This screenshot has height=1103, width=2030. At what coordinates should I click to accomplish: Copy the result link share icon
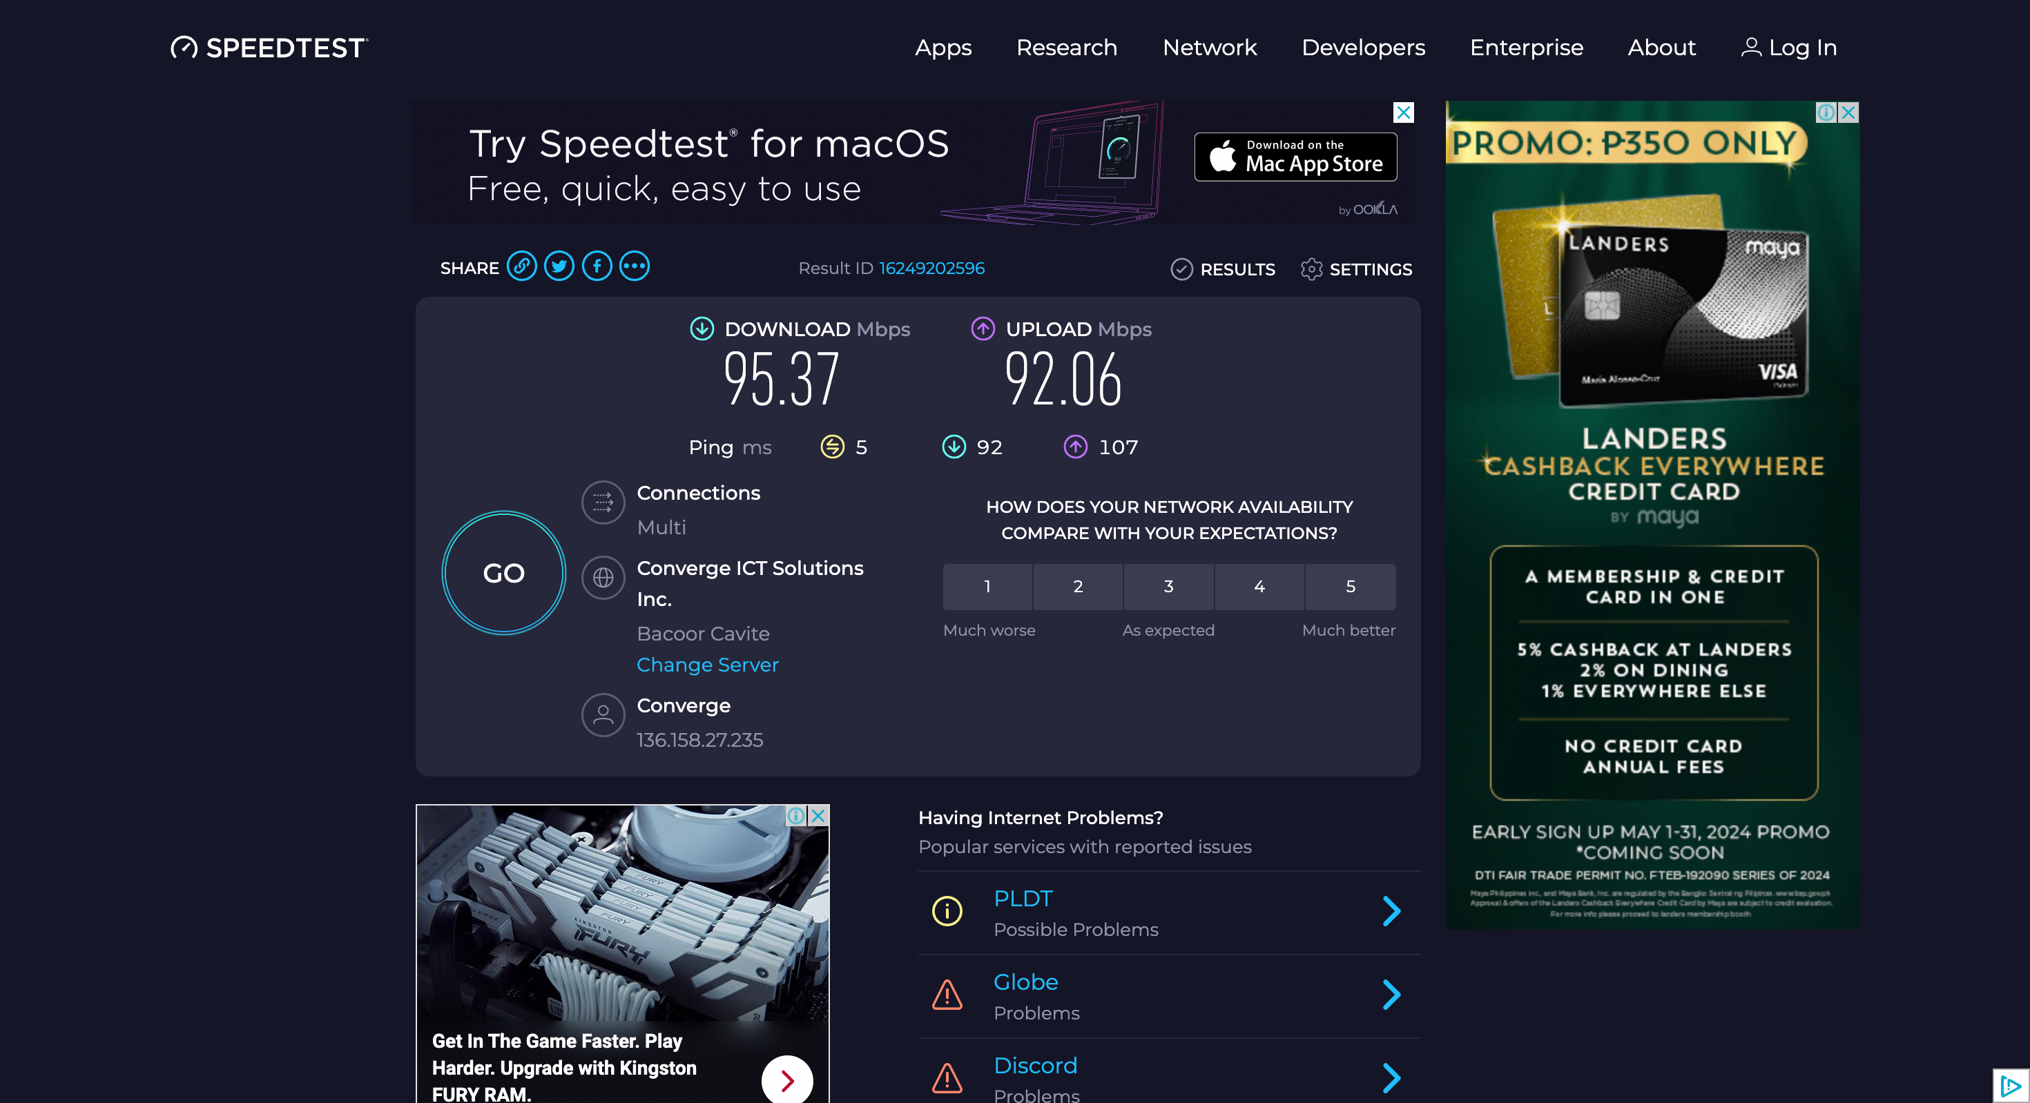(x=522, y=266)
